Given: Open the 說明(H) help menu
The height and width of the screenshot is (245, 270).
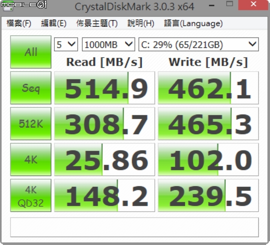Looking at the screenshot, I should tap(141, 23).
